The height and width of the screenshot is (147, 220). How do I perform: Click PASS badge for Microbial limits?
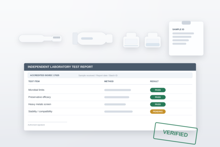coord(158,90)
